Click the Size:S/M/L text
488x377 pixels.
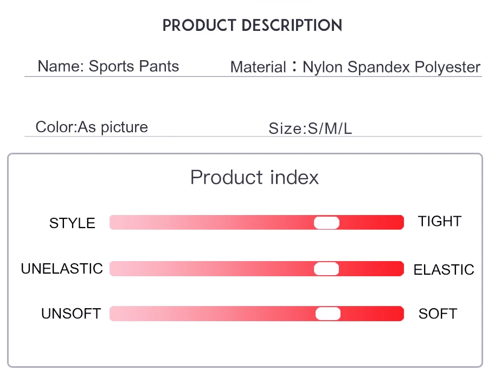(310, 128)
